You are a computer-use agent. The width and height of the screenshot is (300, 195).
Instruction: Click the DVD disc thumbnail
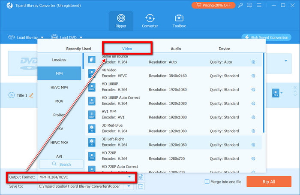[x=23, y=63]
